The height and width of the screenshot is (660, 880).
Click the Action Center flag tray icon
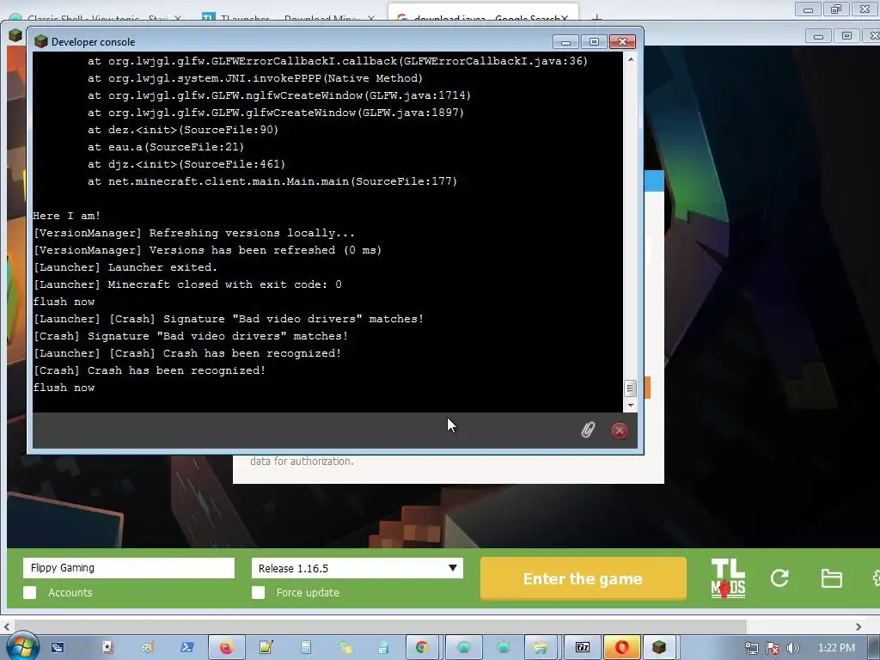pyautogui.click(x=773, y=648)
